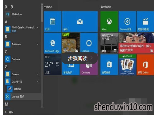Launch the Microsoft Edge tile
Screen dimensions: 154x115
pos(53,43)
